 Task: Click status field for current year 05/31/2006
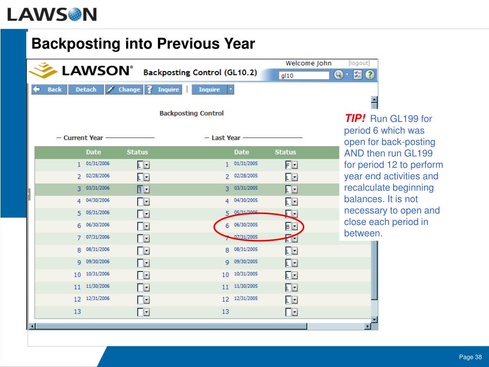pyautogui.click(x=140, y=214)
